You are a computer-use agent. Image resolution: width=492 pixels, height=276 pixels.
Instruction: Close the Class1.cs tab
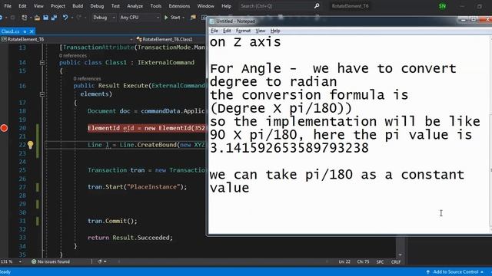32,31
